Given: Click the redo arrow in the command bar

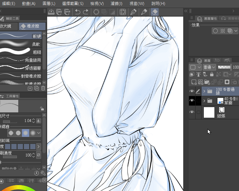Looking at the screenshot, I should (86, 12).
